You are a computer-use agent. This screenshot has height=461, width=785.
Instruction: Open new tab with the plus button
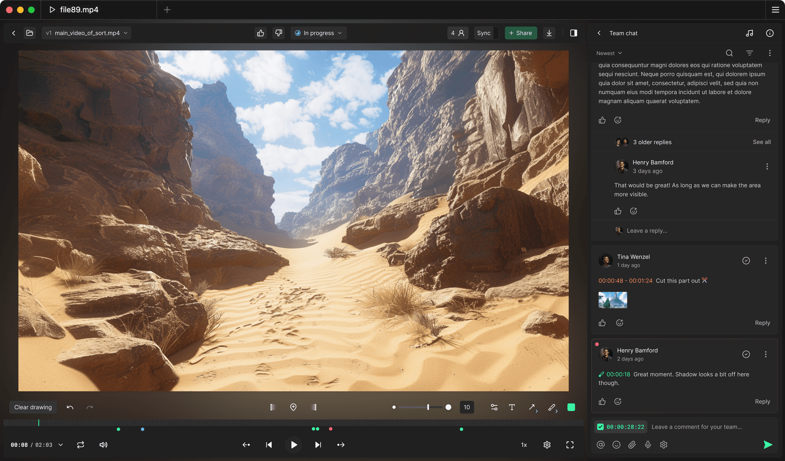pos(167,10)
